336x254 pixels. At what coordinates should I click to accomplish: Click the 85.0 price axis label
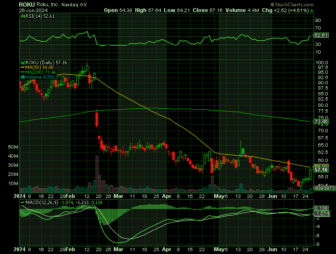click(323, 94)
